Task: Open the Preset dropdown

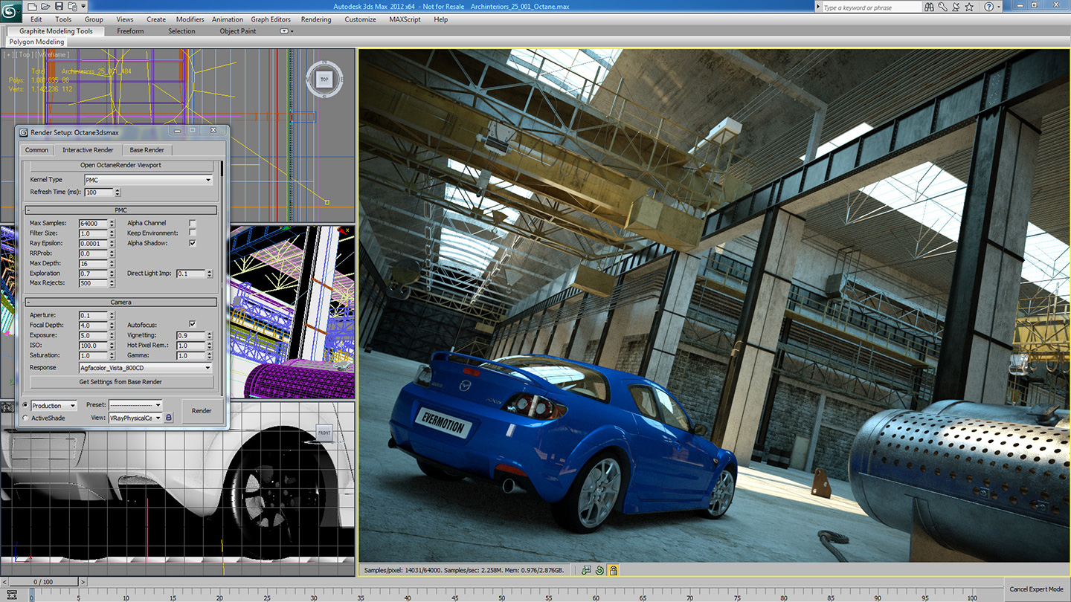Action: (x=135, y=405)
